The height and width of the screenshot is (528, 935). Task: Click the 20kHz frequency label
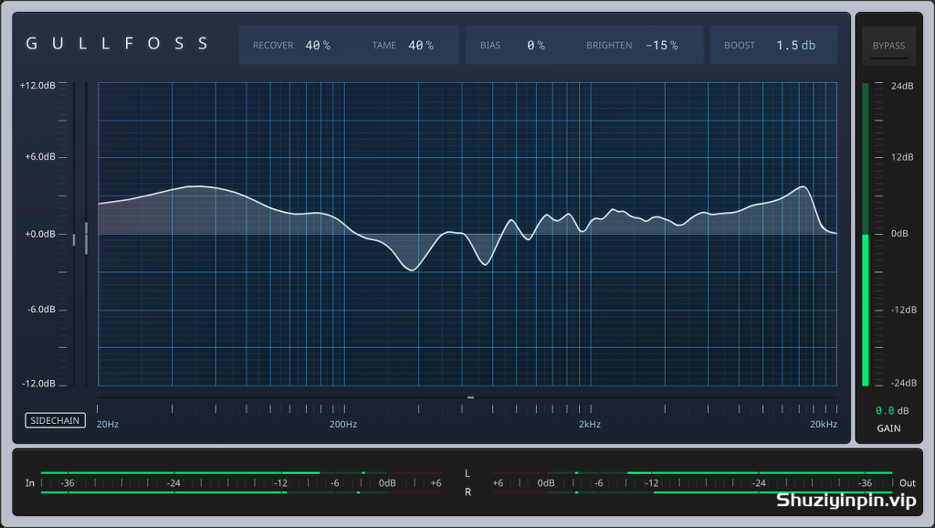(x=823, y=424)
